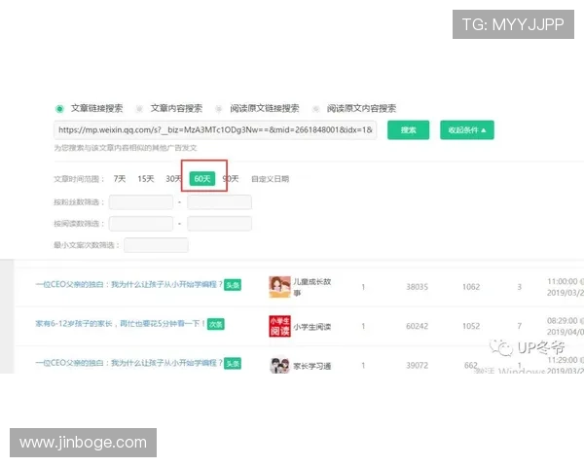Collapse filters with 收起条件 button
584x467 pixels.
(467, 130)
